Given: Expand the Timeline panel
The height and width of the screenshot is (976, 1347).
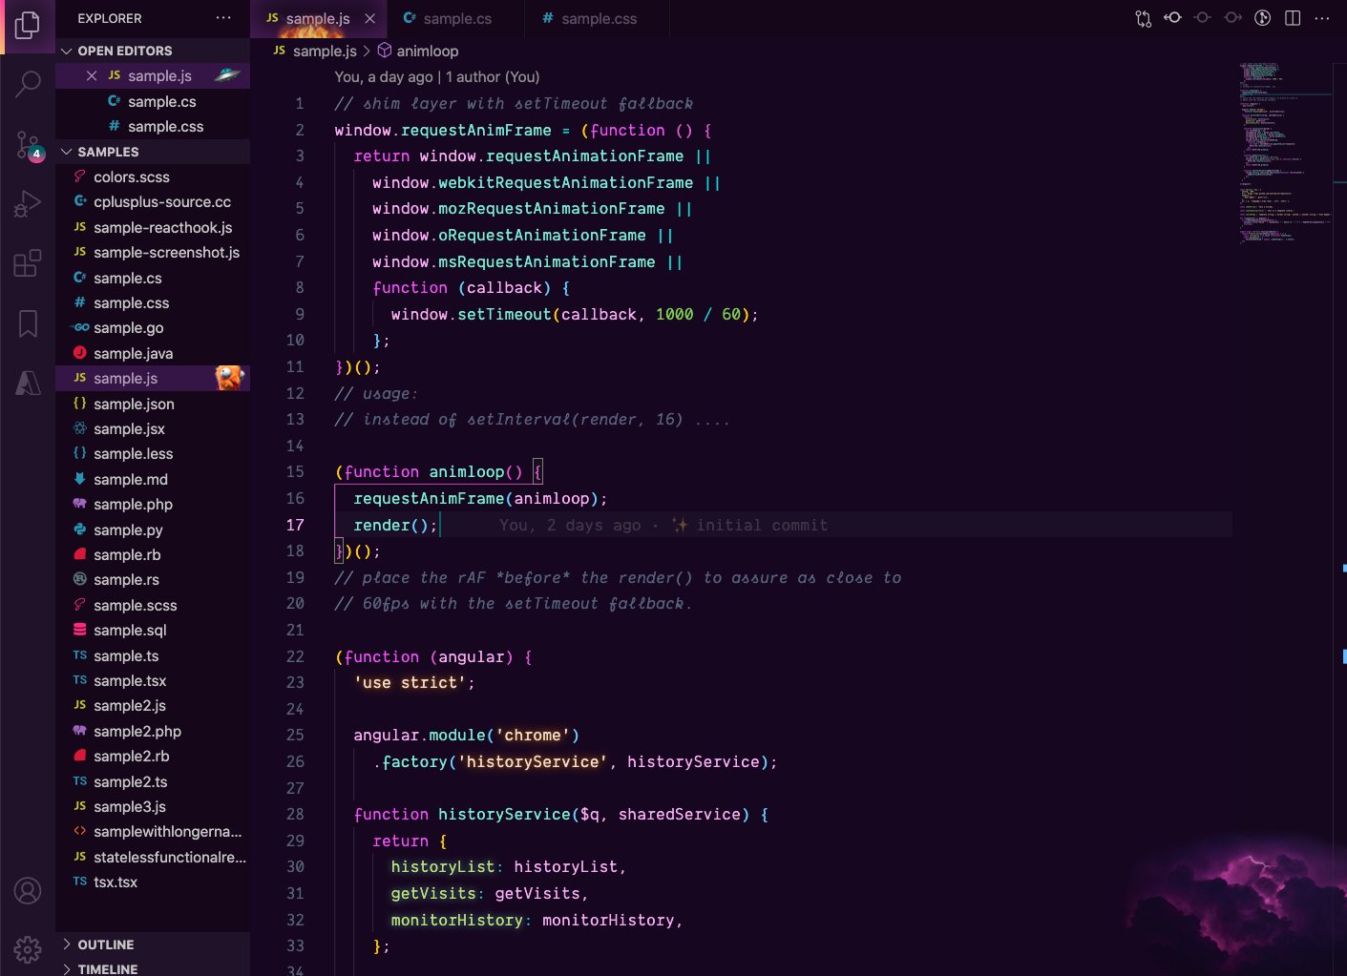Looking at the screenshot, I should [107, 968].
